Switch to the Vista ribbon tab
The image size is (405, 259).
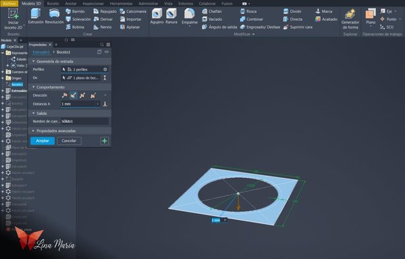[168, 3]
